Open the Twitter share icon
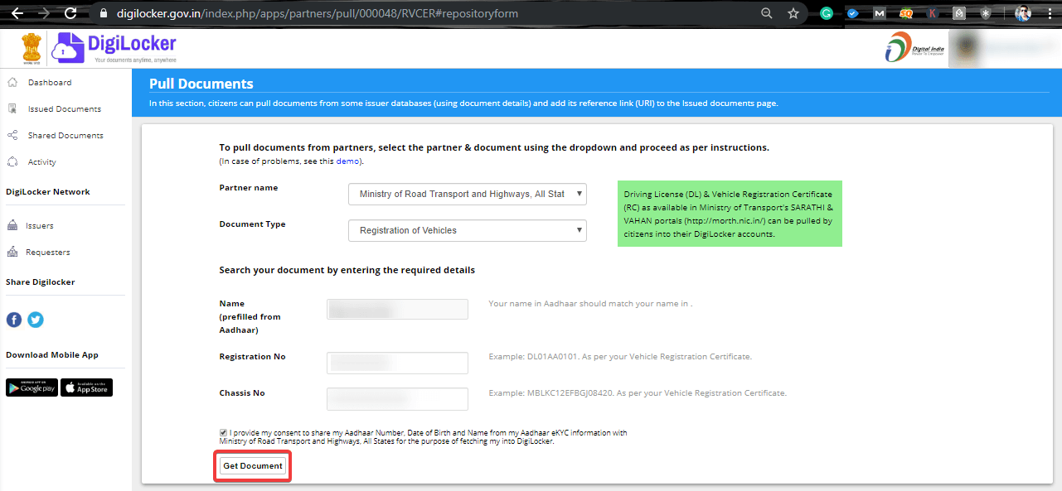 click(x=35, y=320)
